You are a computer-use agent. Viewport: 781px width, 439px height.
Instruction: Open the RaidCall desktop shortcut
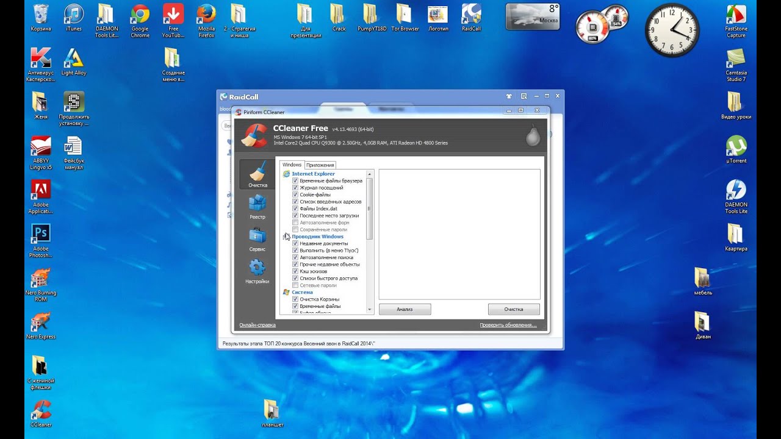click(x=471, y=18)
